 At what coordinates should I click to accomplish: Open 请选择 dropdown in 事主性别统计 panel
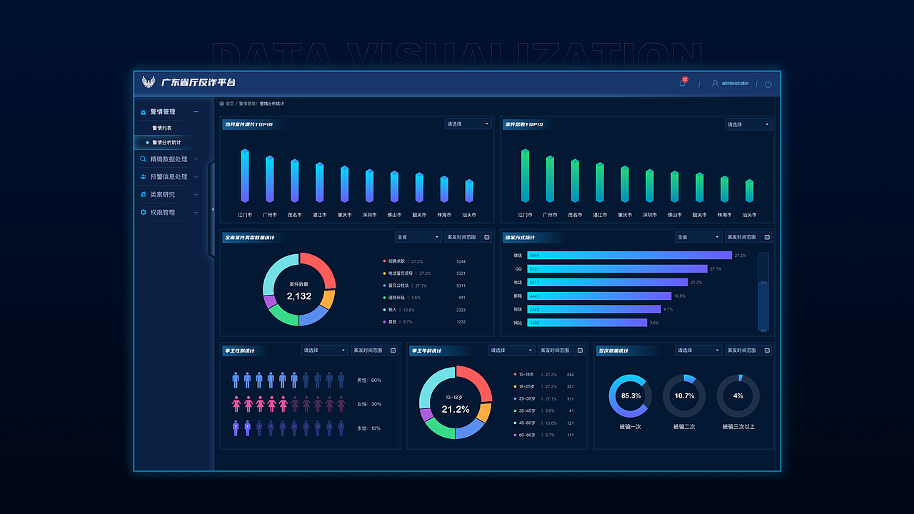pyautogui.click(x=325, y=351)
